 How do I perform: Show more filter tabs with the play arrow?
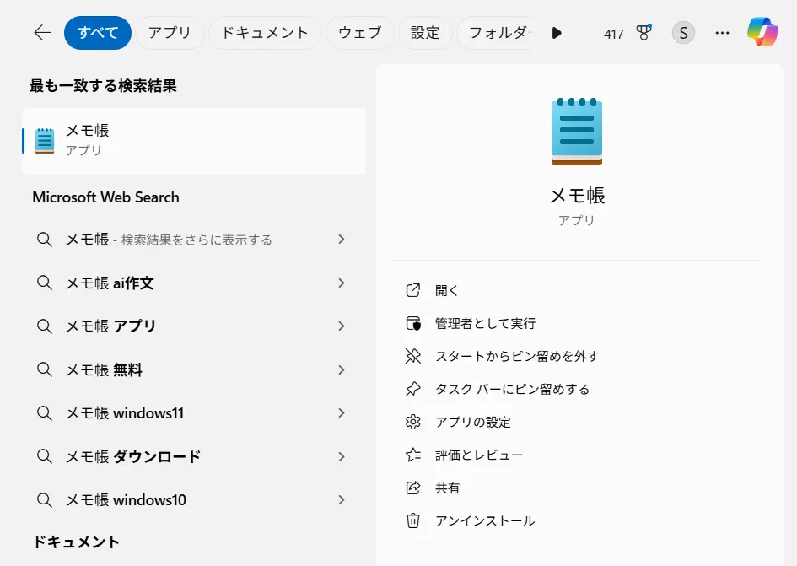pos(557,33)
